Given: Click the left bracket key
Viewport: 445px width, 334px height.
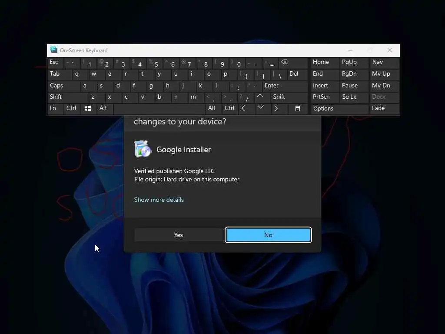Looking at the screenshot, I should [245, 75].
